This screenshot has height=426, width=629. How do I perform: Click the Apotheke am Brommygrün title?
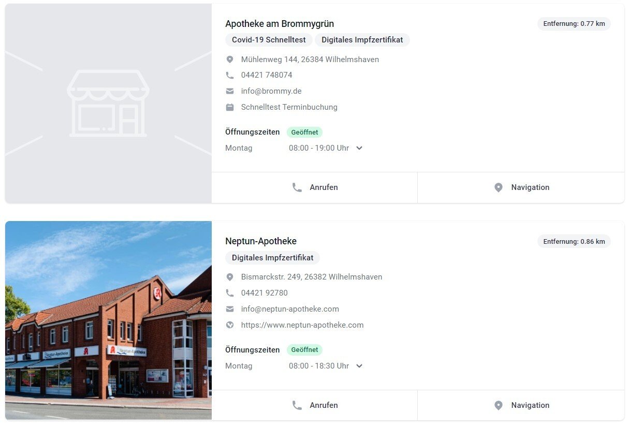coord(280,24)
